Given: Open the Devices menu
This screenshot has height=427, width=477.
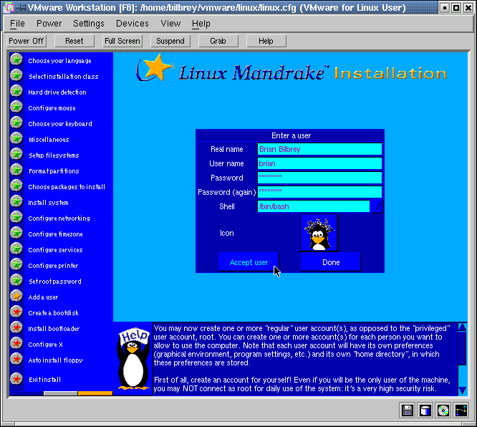Looking at the screenshot, I should 132,24.
